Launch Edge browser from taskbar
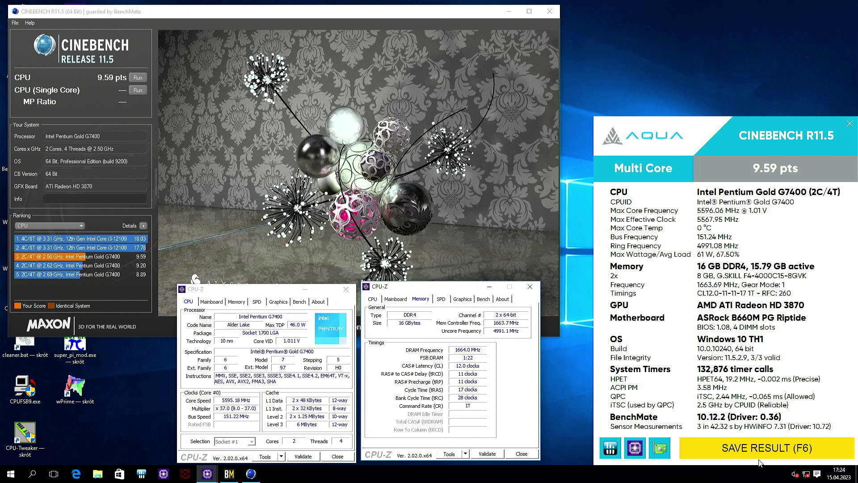This screenshot has height=483, width=858. coord(76,474)
